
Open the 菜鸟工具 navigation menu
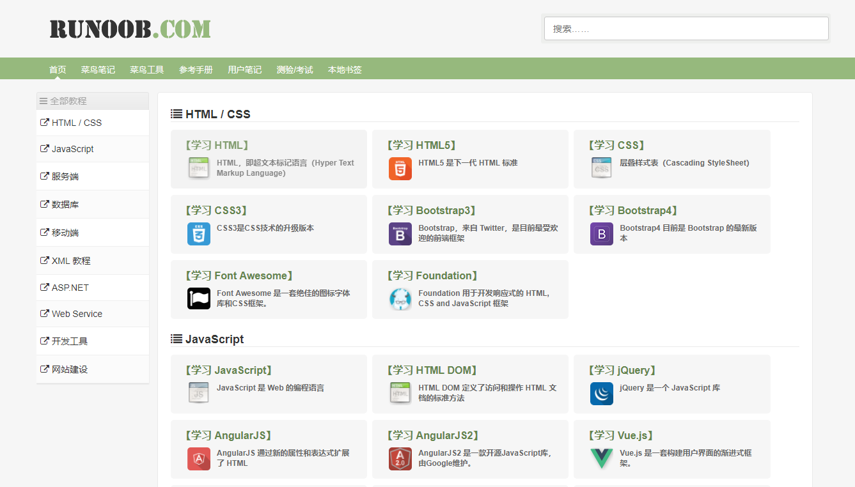(147, 70)
